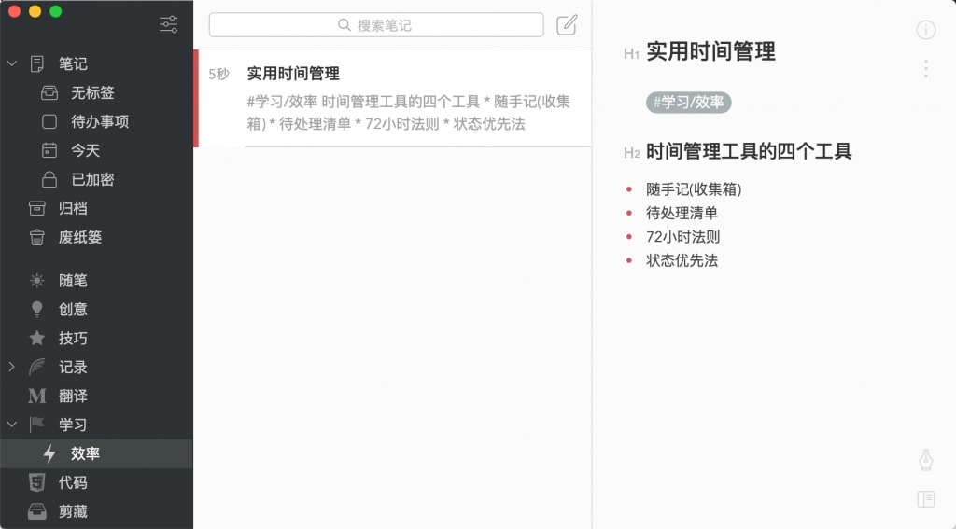The height and width of the screenshot is (529, 956).
Task: Click the H2 heading marker in editor
Action: point(632,153)
